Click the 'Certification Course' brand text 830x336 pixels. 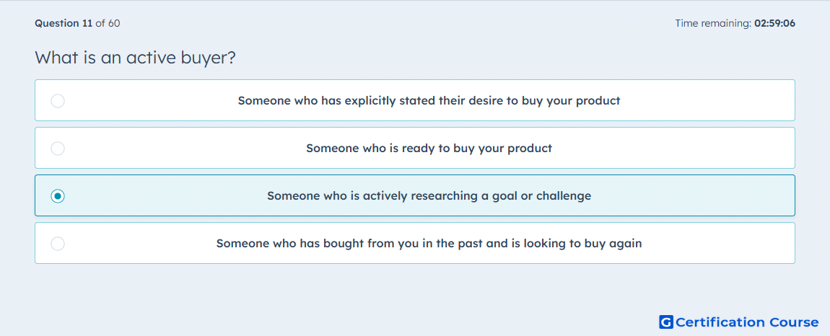(747, 322)
